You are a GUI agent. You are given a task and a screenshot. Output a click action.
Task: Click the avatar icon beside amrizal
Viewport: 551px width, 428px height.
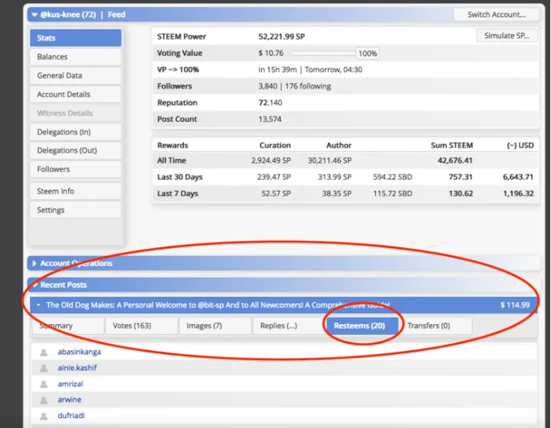[44, 385]
